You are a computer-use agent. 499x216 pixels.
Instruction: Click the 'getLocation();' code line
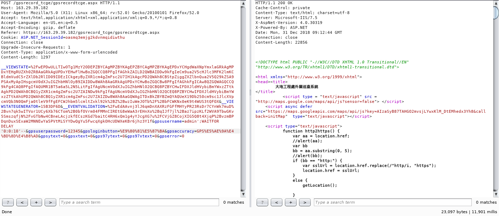(x=320, y=185)
